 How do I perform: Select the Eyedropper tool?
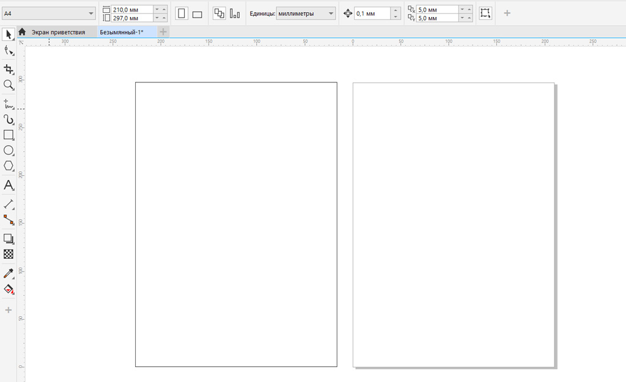9,273
